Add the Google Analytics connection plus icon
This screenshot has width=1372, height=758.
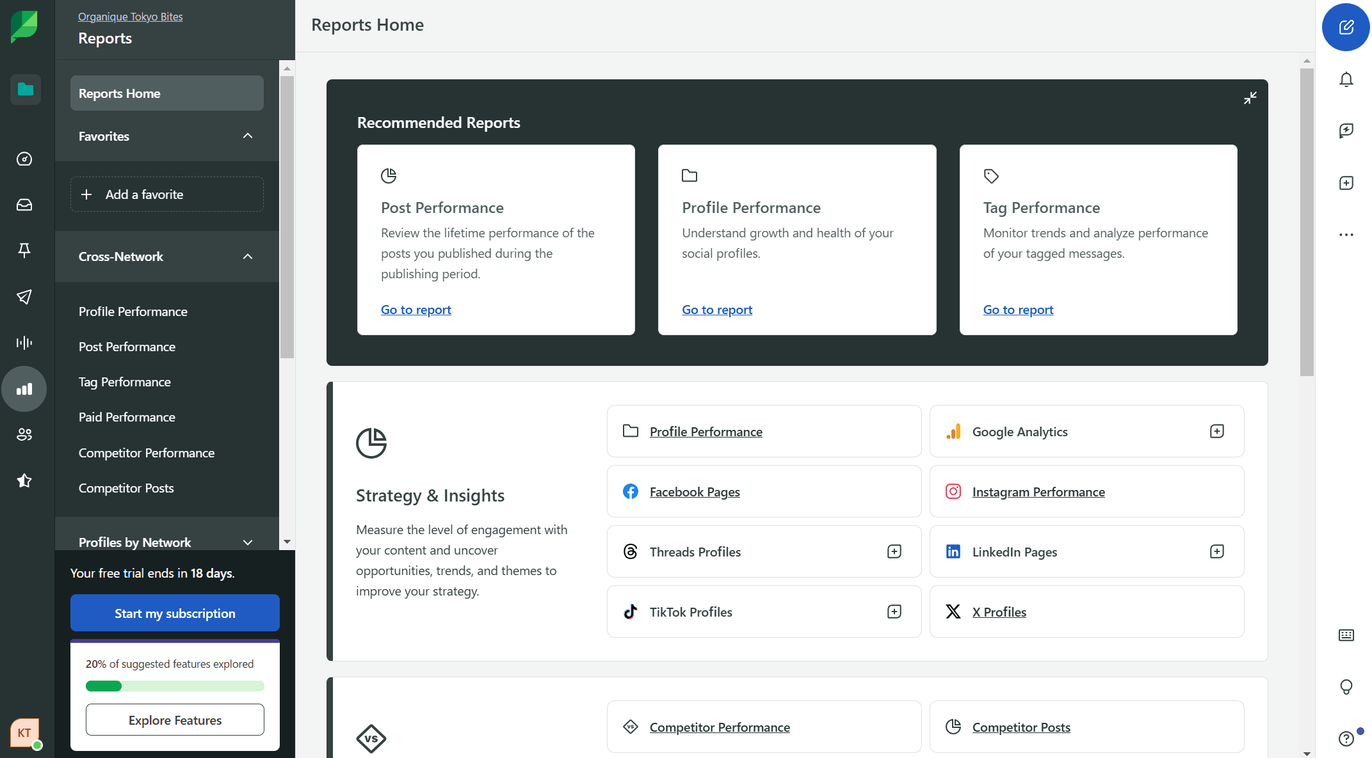click(1216, 431)
